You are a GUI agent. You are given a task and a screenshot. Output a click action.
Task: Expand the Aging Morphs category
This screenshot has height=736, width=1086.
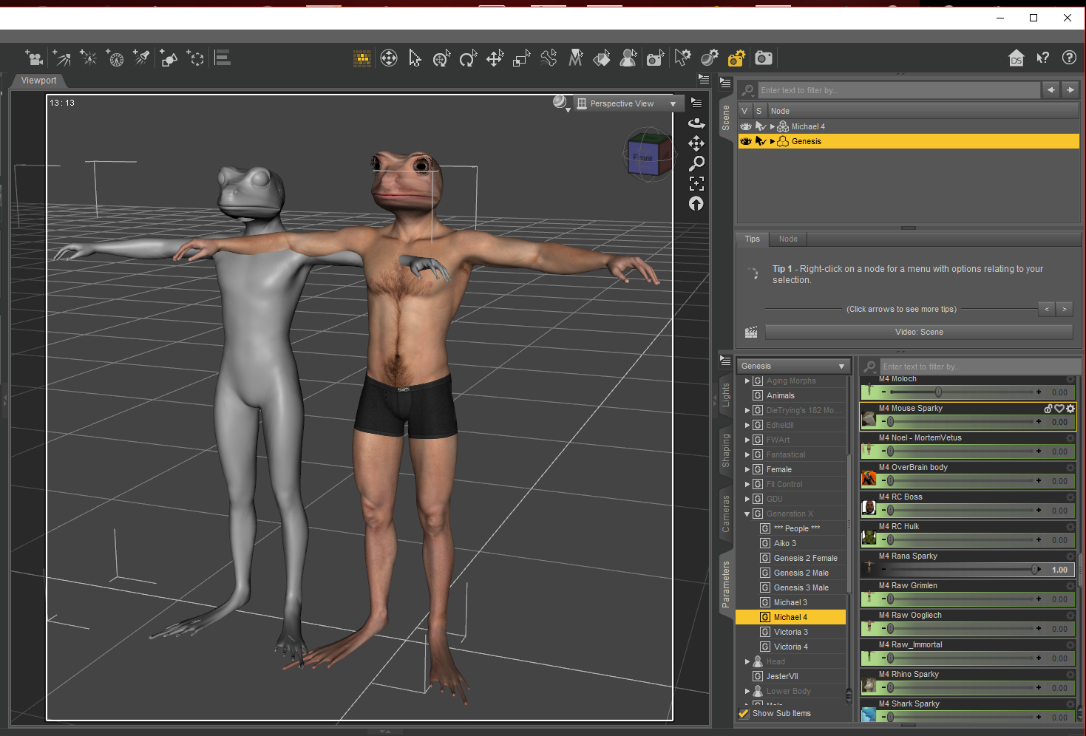[747, 381]
